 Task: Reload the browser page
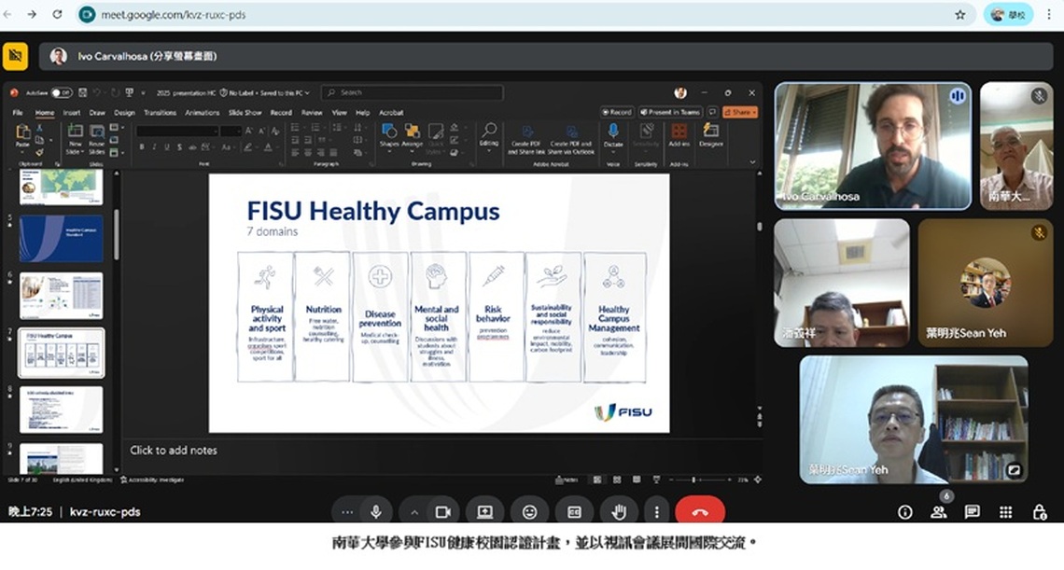point(57,14)
